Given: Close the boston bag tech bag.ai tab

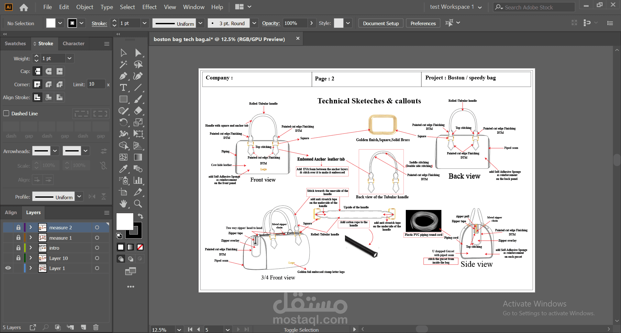Looking at the screenshot, I should point(298,38).
